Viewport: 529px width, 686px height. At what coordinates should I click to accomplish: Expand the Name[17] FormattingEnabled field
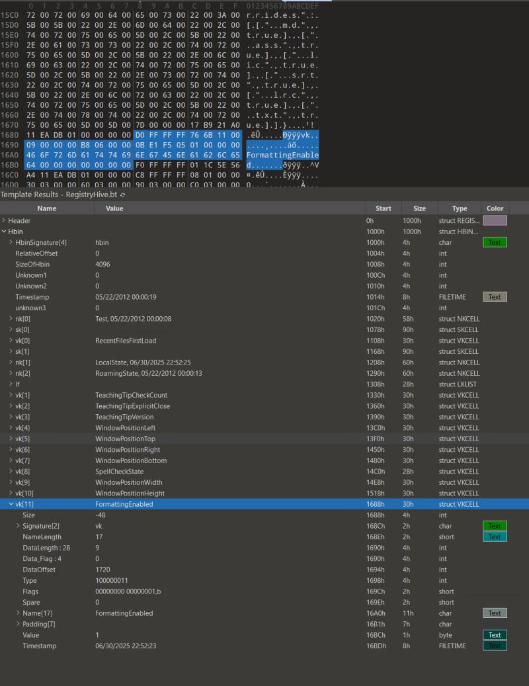[x=17, y=613]
